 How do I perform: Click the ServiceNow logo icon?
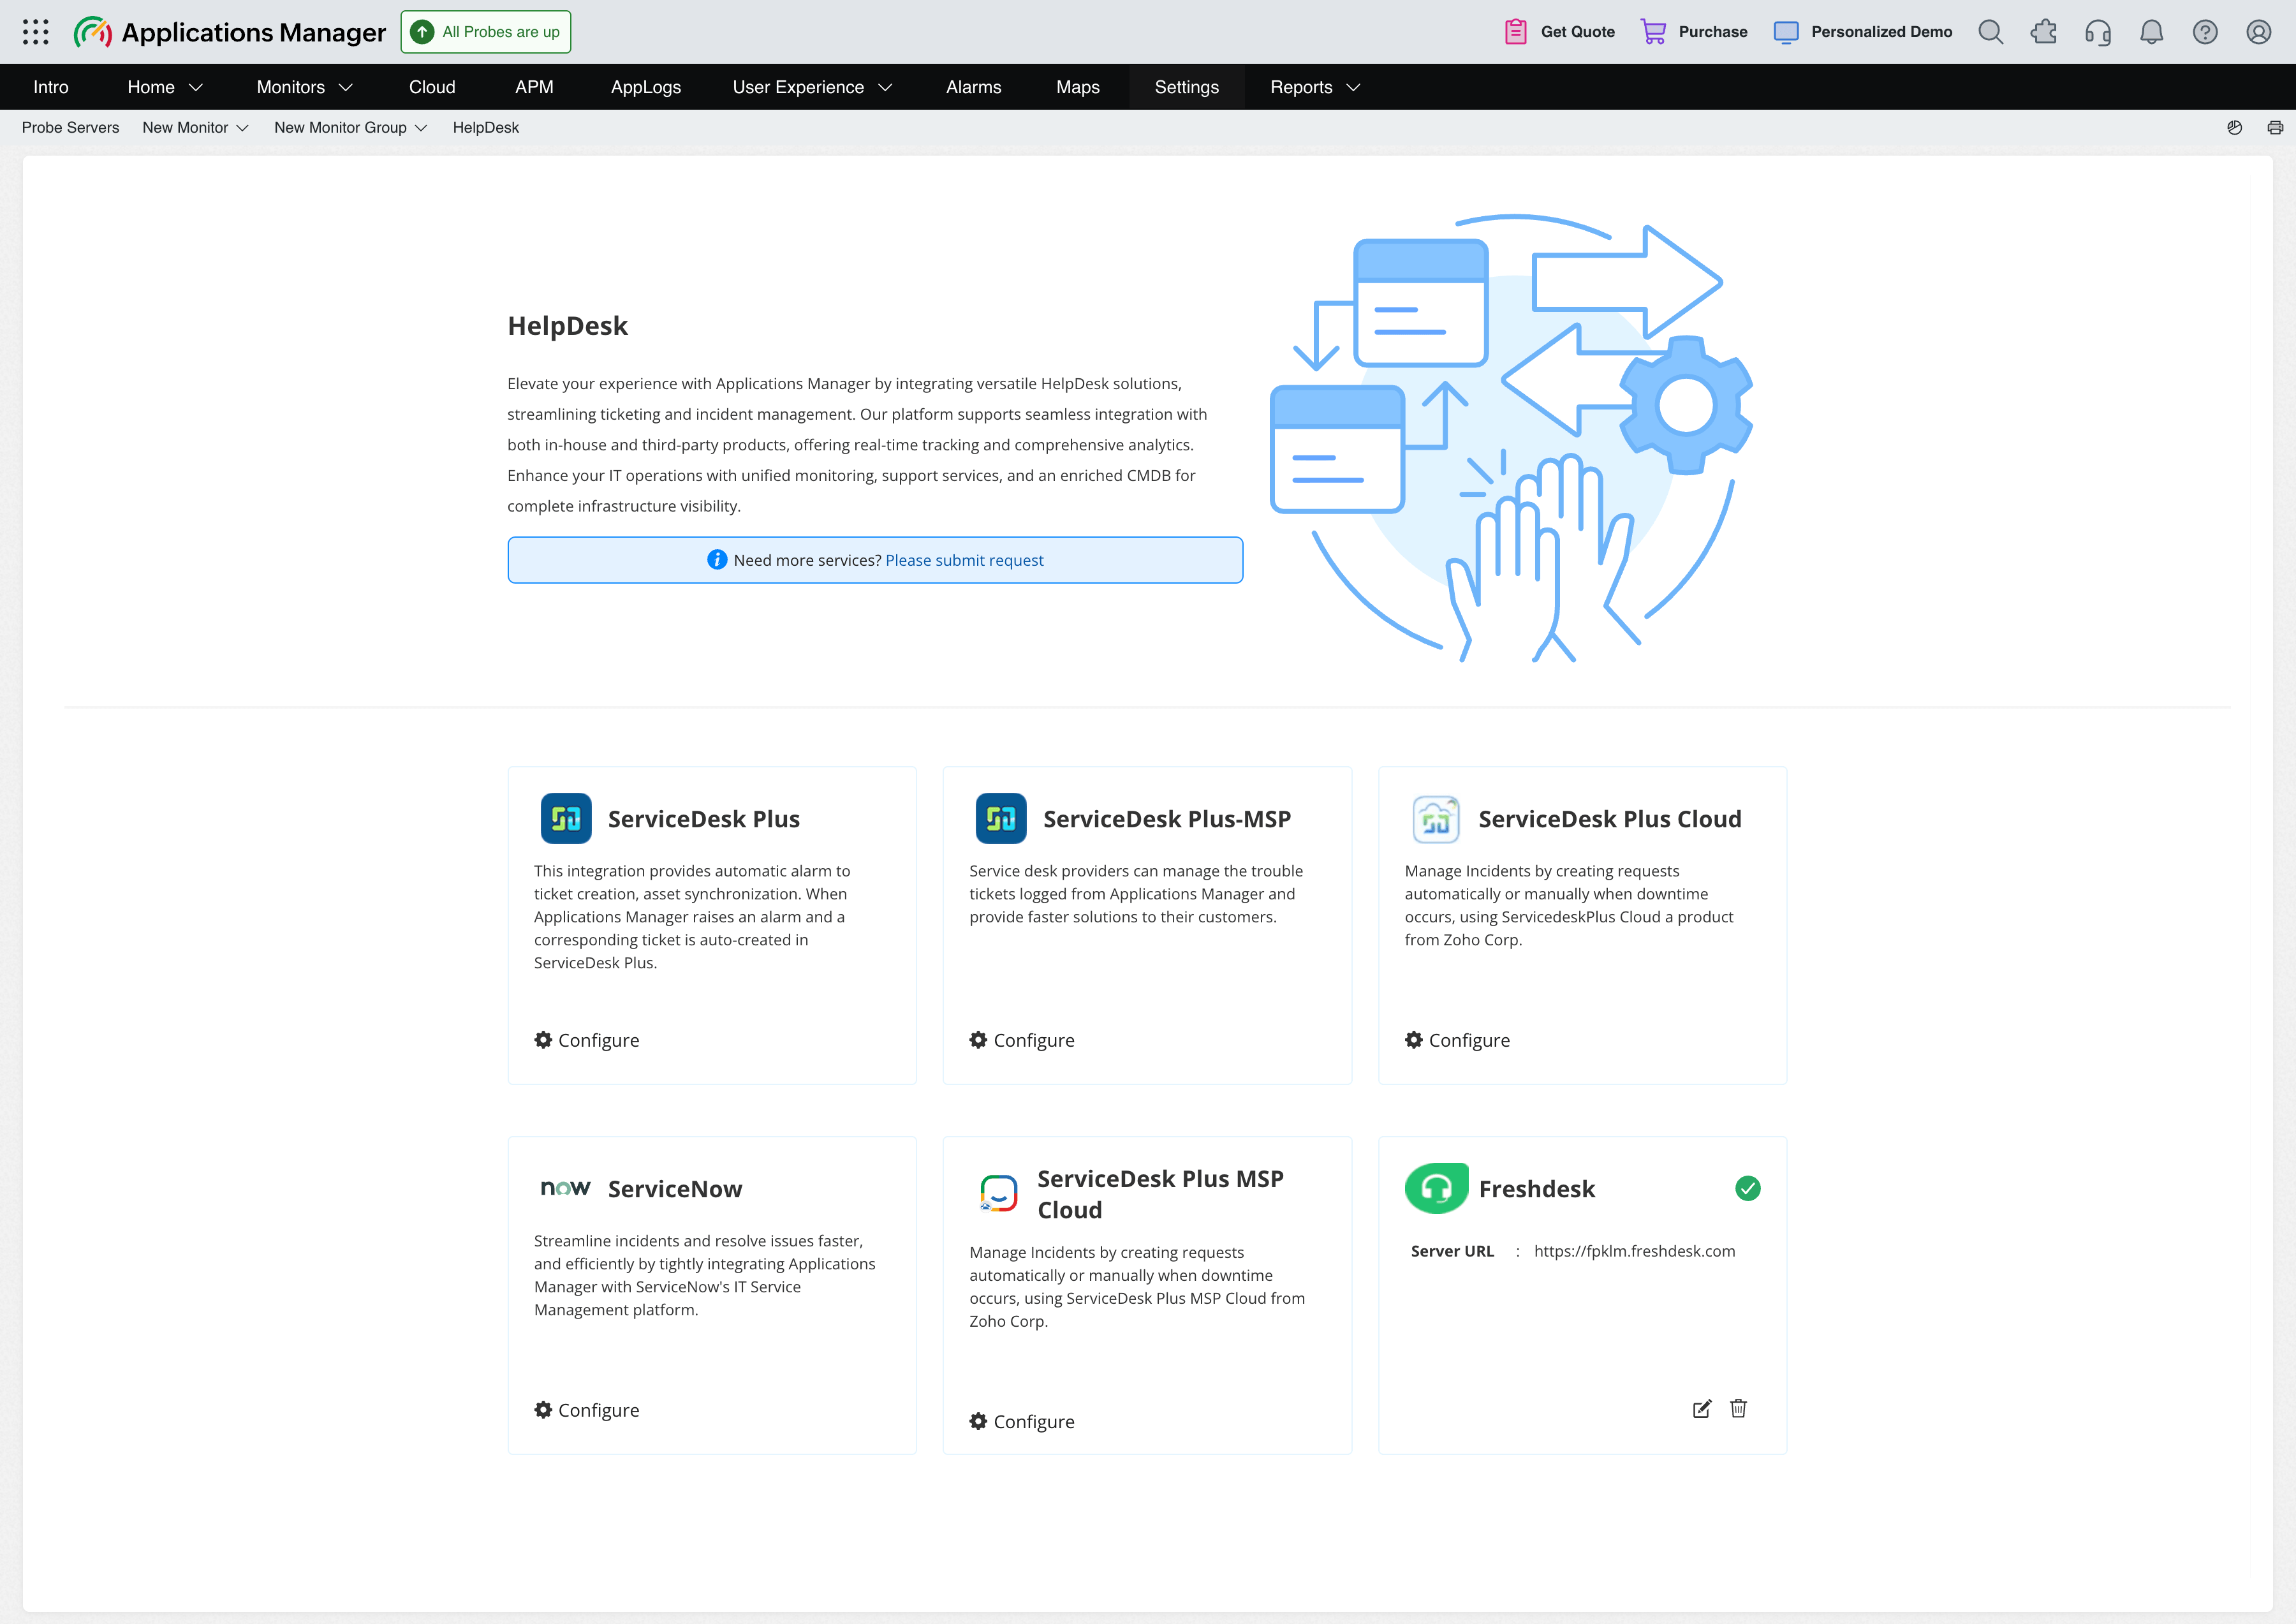point(566,1188)
